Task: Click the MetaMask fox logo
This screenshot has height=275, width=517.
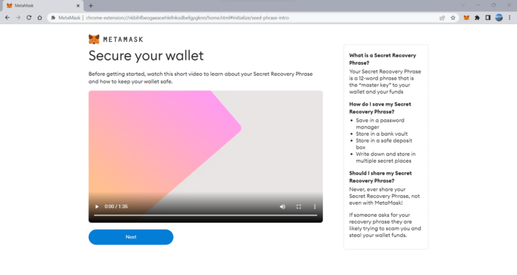Action: (94, 39)
